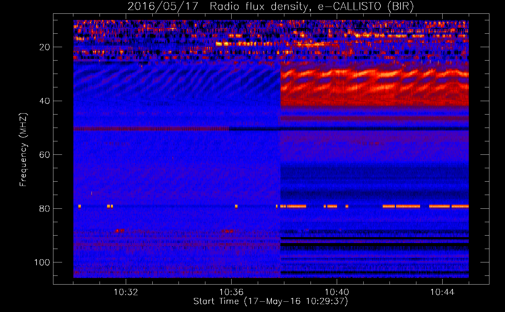Click the '40' frequency tick label
The image size is (505, 312).
pos(45,101)
